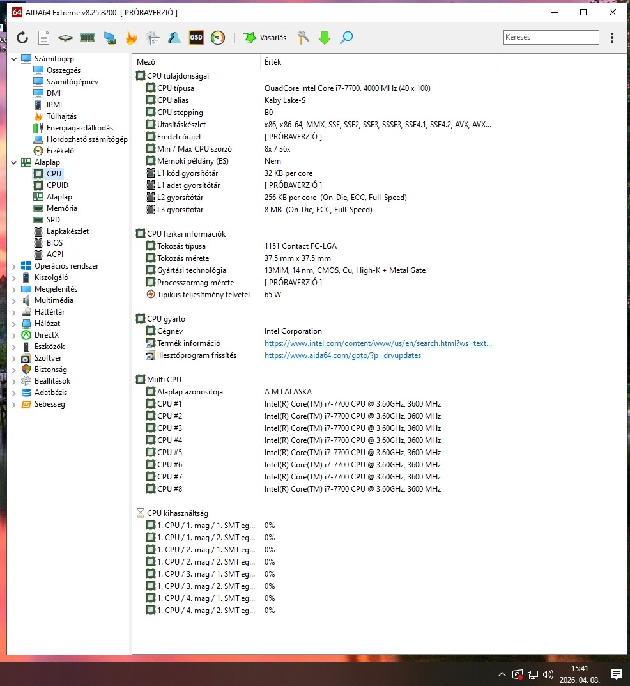
Task: Open the monitor and card toolbar icon
Action: [110, 38]
